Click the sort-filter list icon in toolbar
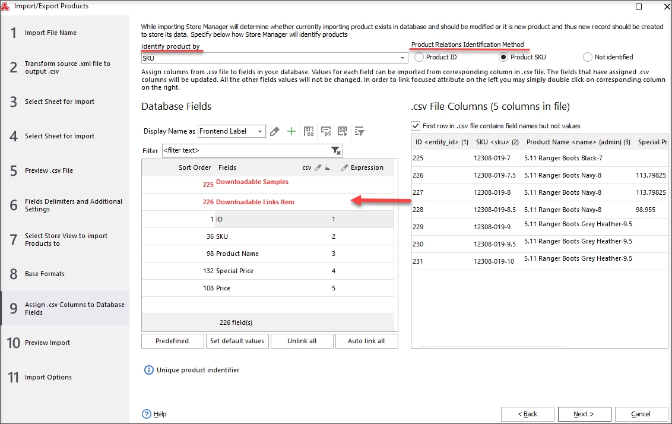Screen dimensions: 672x424 click(x=360, y=131)
